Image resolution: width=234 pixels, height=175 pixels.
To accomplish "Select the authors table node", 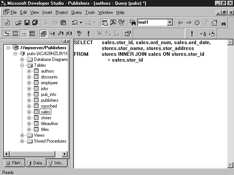I will (47, 71).
